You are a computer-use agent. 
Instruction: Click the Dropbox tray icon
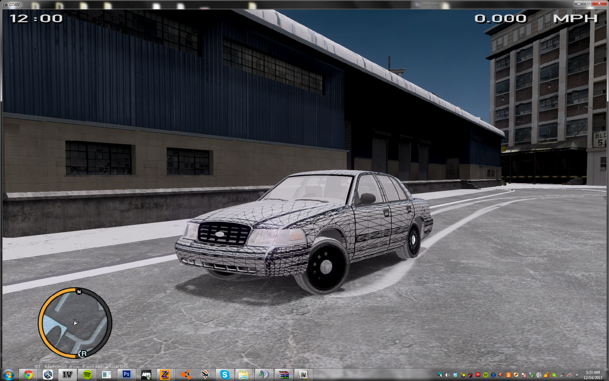pos(455,375)
